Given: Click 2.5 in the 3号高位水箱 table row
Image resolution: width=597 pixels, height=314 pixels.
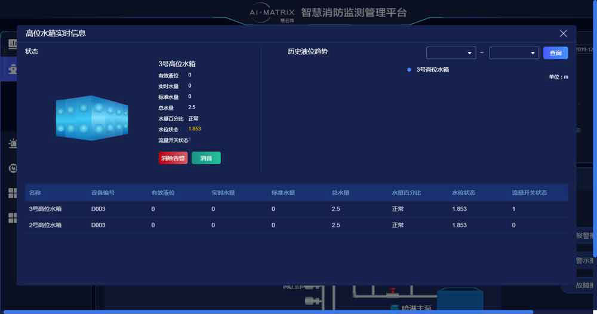Looking at the screenshot, I should point(336,209).
